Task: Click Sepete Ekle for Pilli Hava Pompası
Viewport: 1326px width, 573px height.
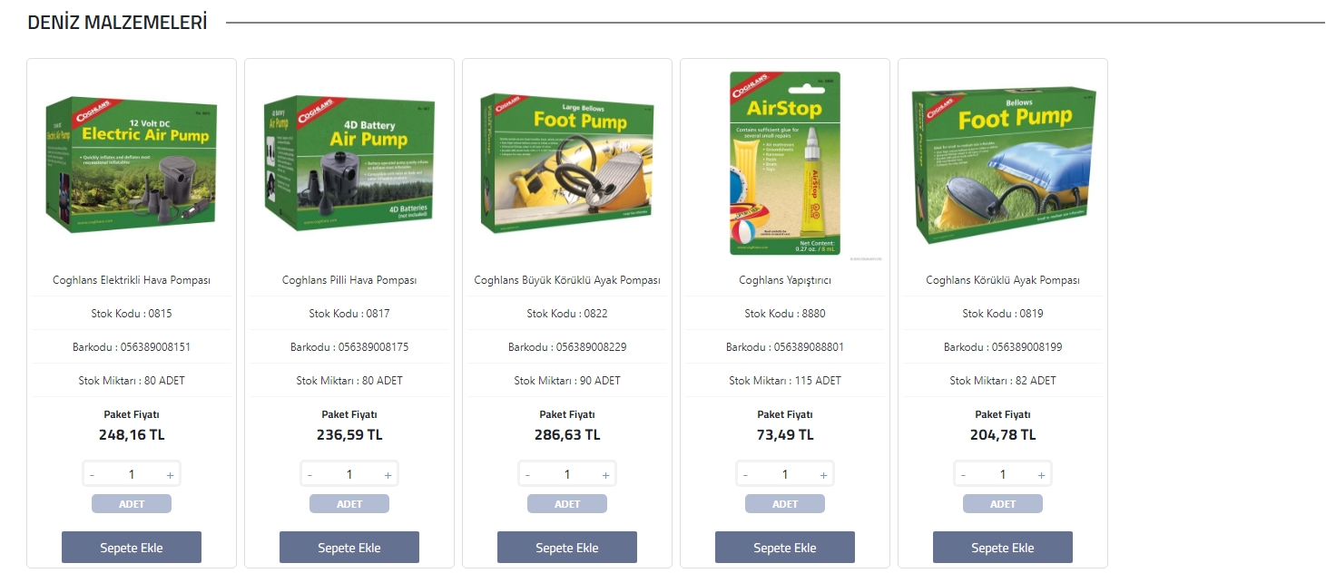Action: (349, 548)
